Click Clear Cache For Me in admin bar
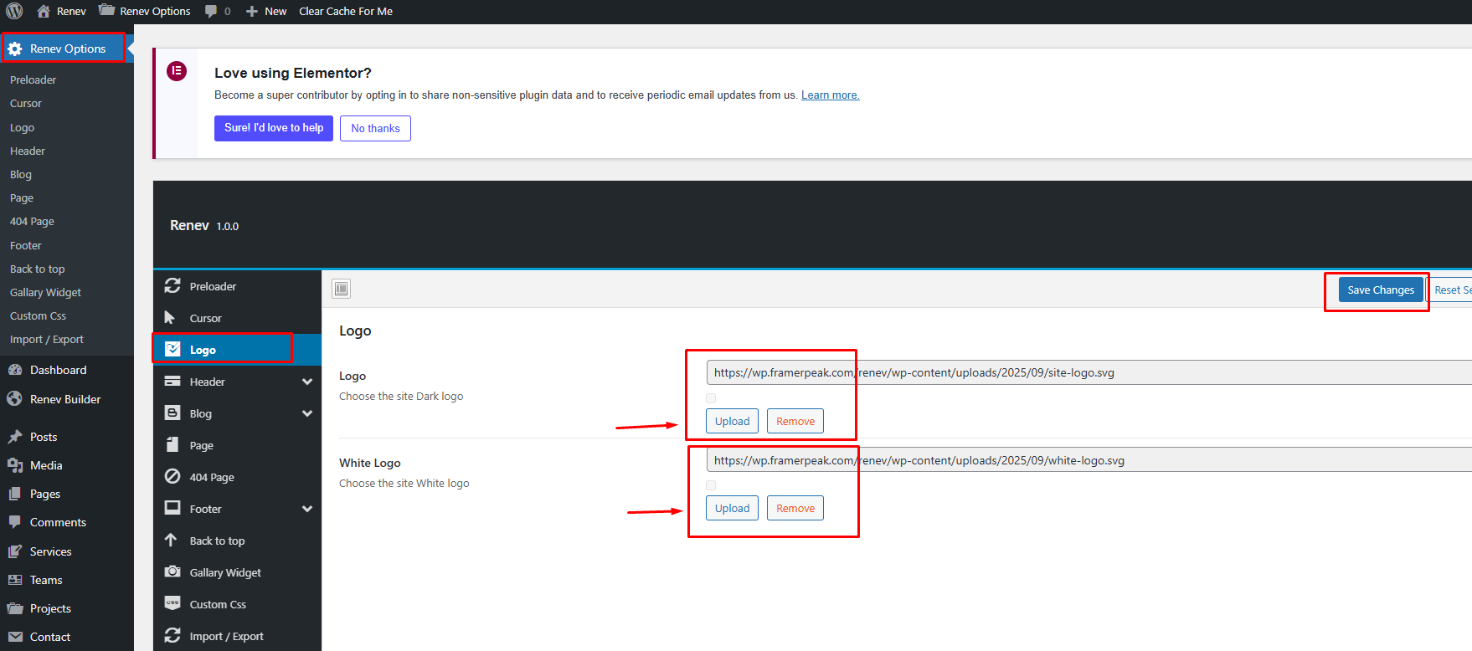The height and width of the screenshot is (651, 1472). pos(346,11)
